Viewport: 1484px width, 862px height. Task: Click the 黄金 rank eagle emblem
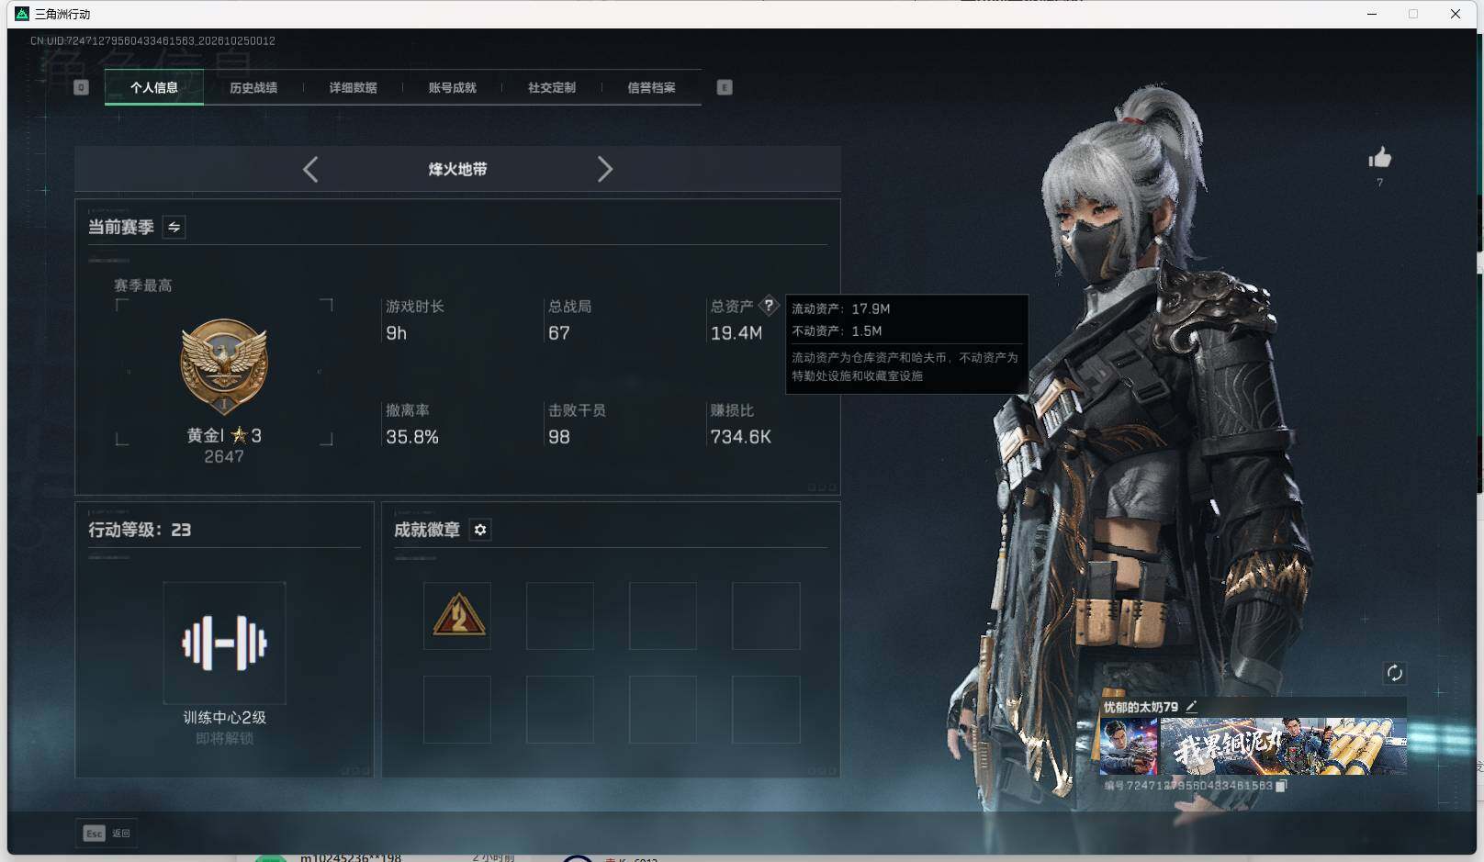click(224, 367)
